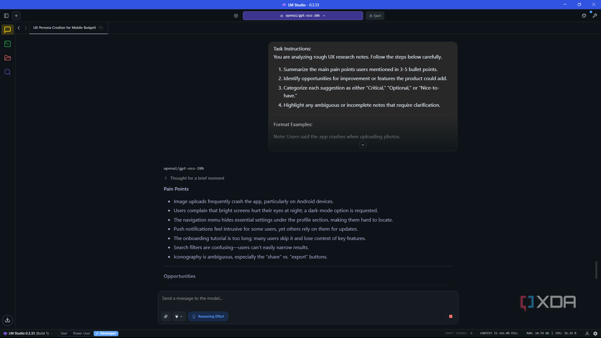Restore down the LM Studio window
The height and width of the screenshot is (338, 601).
(x=579, y=4)
